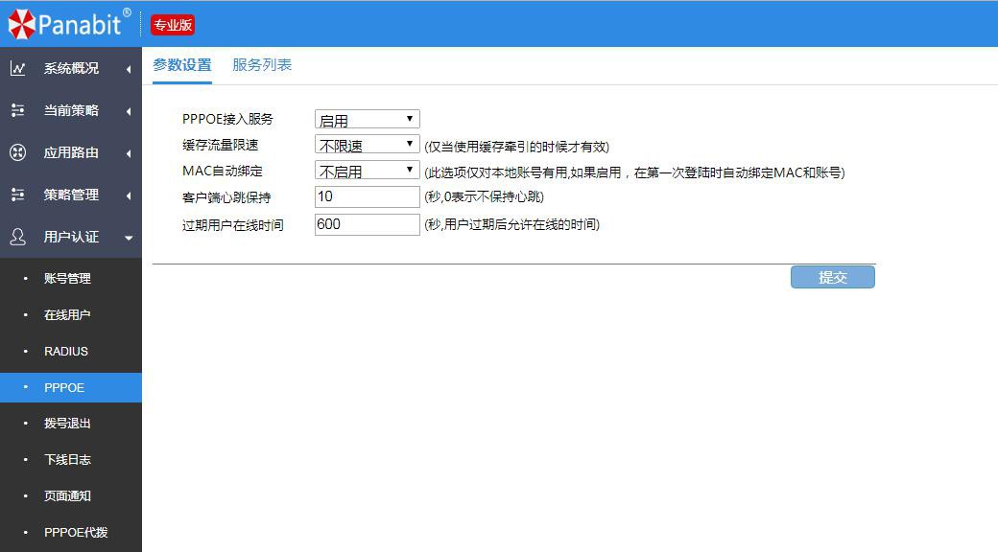998x552 pixels.
Task: Select the PPPOE sidebar item
Action: 71,387
